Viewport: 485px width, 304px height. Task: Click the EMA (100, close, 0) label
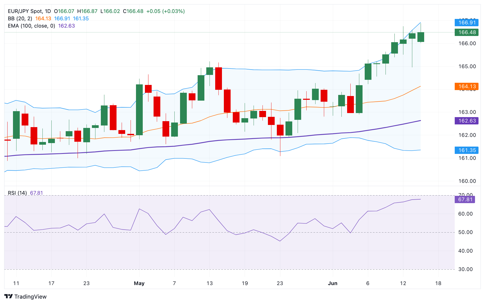point(31,26)
